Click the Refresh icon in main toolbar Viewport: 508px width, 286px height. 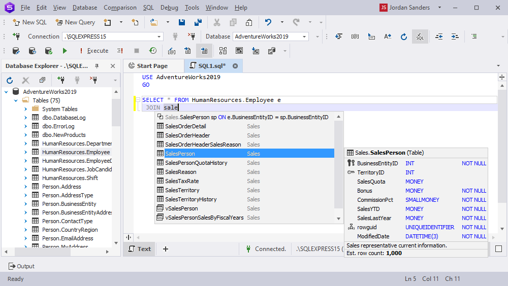(x=404, y=37)
